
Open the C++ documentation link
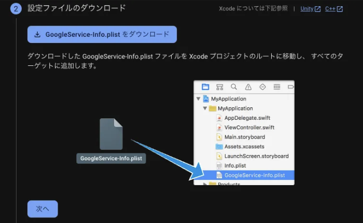330,9
